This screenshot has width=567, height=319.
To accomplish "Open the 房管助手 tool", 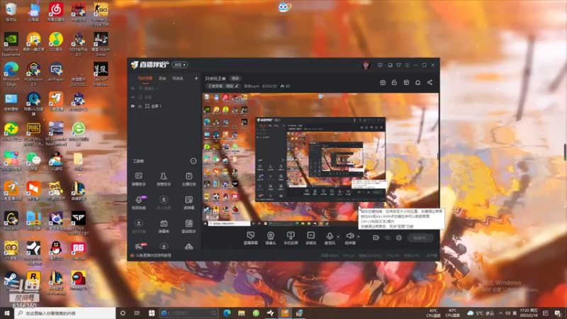I will [x=164, y=179].
